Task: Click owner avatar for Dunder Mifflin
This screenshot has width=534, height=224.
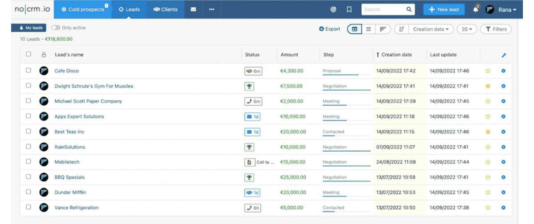Action: pos(44,192)
